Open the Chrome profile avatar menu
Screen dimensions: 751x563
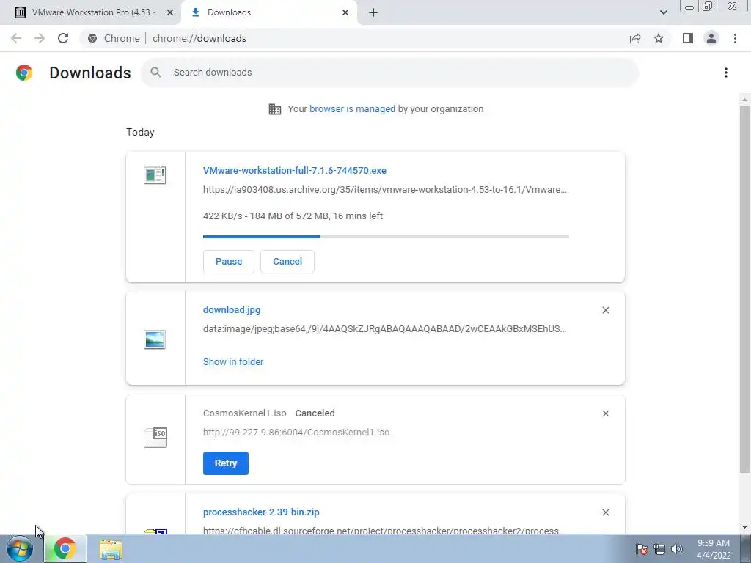point(711,38)
